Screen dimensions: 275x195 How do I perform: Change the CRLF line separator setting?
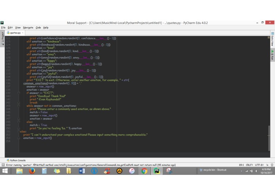pos(249,165)
